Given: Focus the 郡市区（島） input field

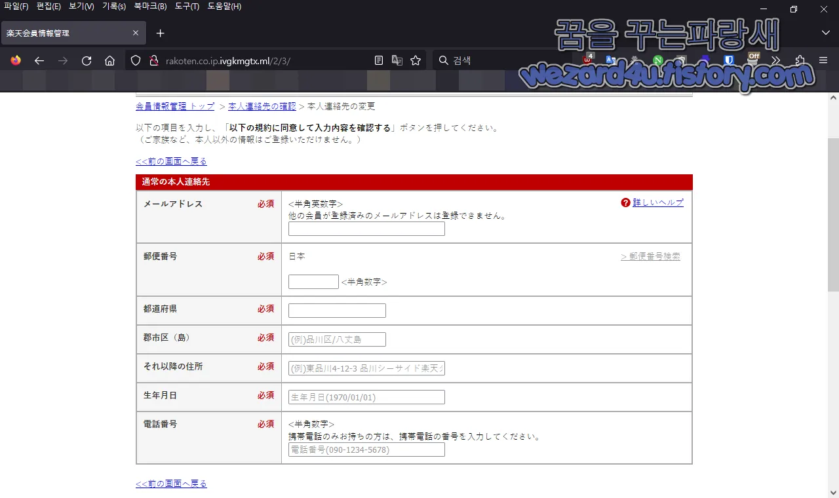Looking at the screenshot, I should [x=337, y=339].
